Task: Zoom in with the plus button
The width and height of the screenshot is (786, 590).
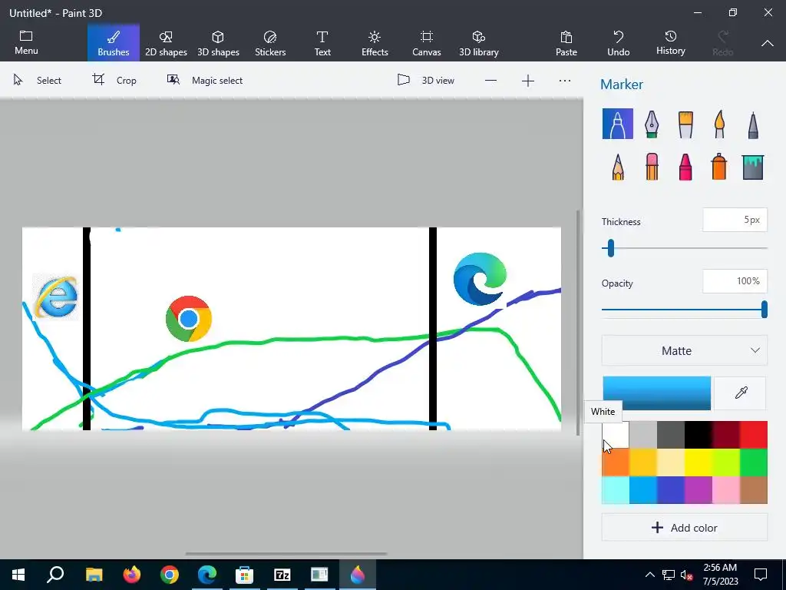Action: click(x=528, y=81)
